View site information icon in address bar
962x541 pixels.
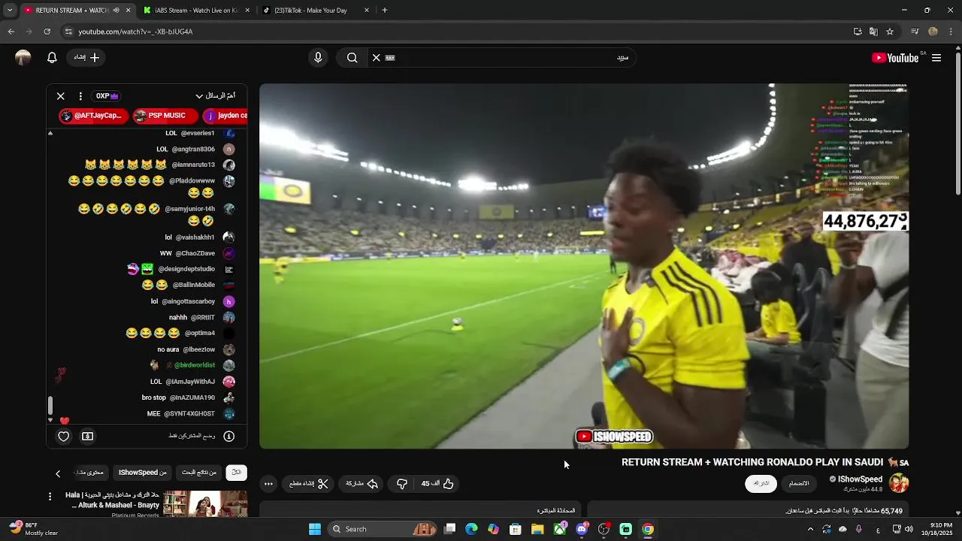coord(68,32)
